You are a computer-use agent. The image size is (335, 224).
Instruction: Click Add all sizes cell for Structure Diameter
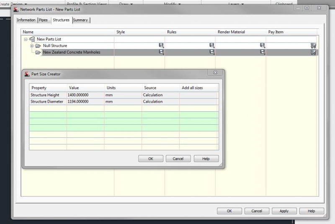[x=199, y=102]
